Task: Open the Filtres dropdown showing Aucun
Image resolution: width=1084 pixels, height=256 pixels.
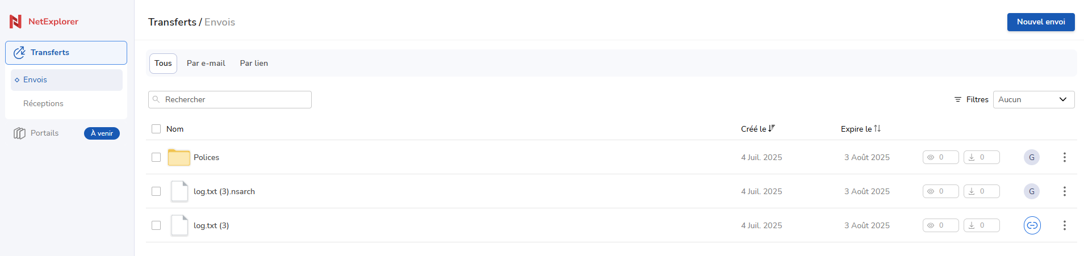Action: tap(1033, 99)
